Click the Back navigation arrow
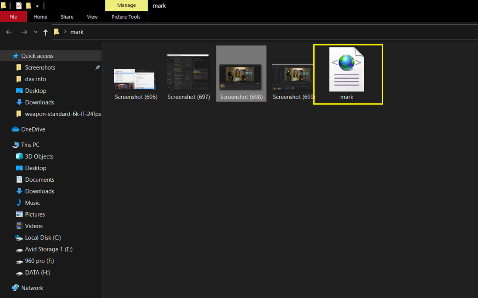478x298 pixels. pyautogui.click(x=9, y=32)
